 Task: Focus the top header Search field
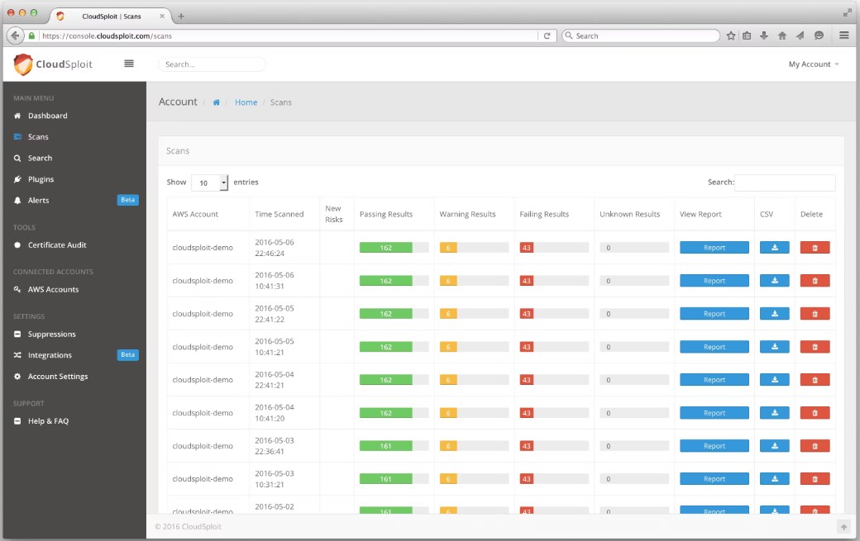(212, 64)
